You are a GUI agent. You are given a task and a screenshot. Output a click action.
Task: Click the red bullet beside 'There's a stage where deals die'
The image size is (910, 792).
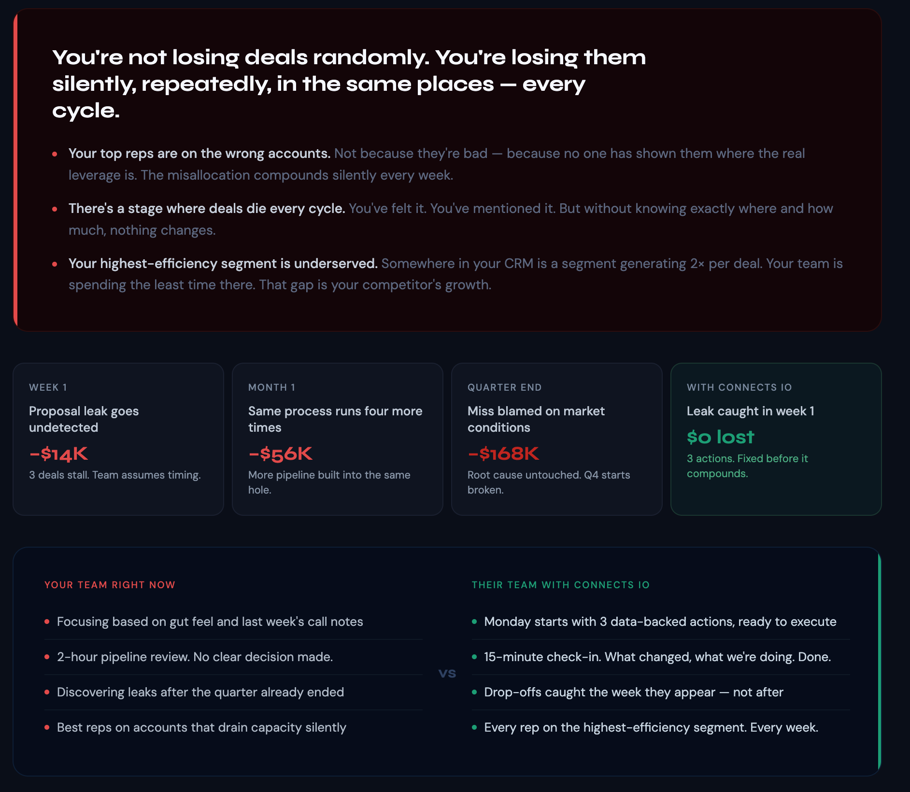click(x=55, y=209)
